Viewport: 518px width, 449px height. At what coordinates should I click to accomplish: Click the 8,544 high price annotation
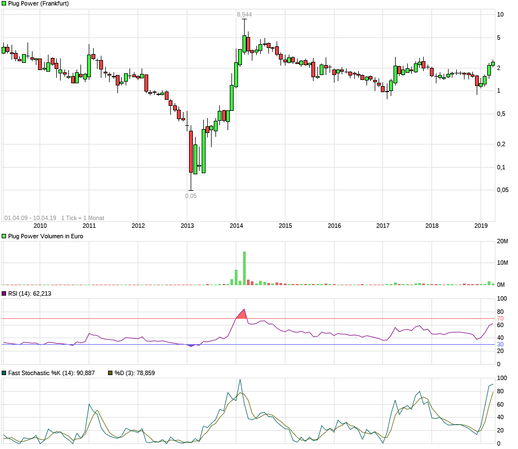pyautogui.click(x=244, y=14)
